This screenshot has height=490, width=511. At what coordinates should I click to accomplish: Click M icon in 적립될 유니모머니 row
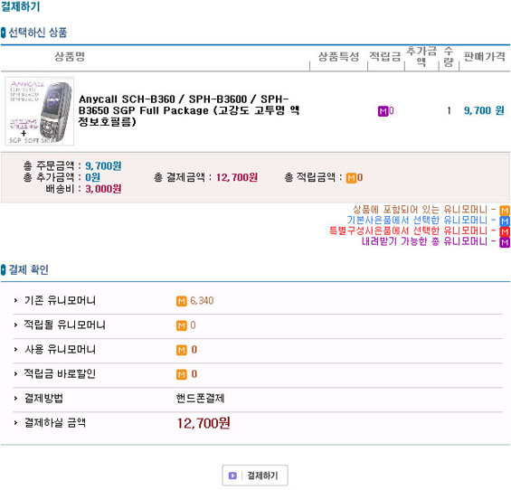pyautogui.click(x=182, y=325)
